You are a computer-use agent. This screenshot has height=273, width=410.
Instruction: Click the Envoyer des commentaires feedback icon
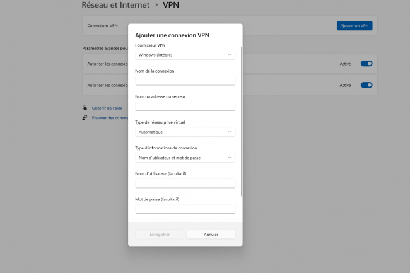coord(85,118)
